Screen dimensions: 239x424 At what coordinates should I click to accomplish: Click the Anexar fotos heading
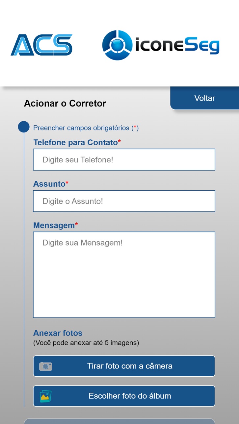(58, 333)
